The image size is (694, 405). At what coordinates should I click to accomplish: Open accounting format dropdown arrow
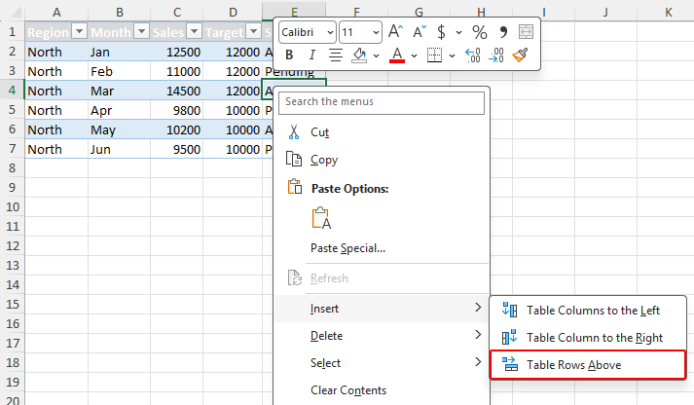(459, 32)
